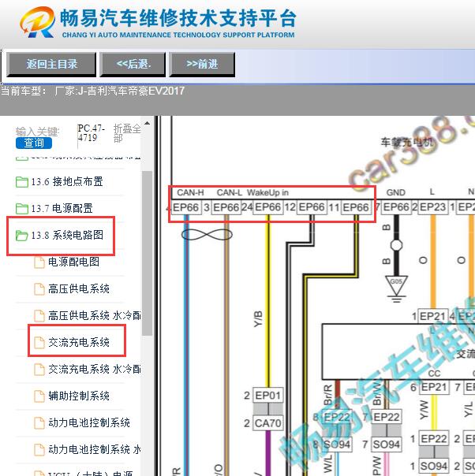This screenshot has height=476, width=475.
Task: Go forward with the >>前进 button
Action: (202, 64)
